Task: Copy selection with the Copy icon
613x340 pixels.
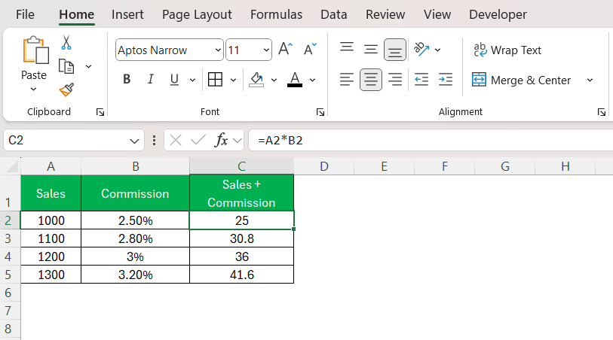Action: pos(66,66)
